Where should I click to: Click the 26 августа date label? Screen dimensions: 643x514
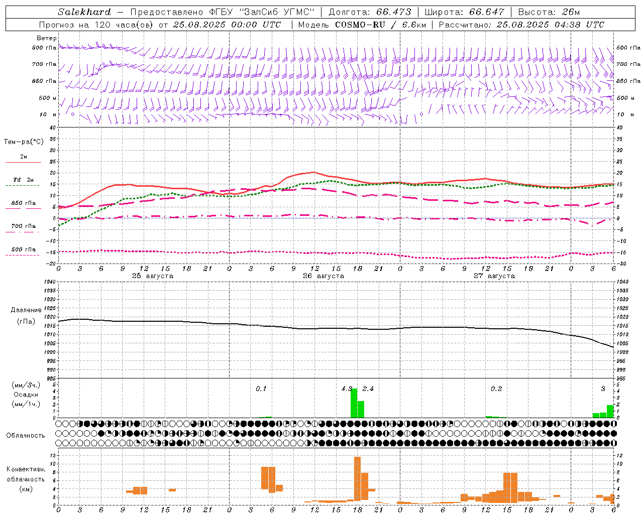[324, 276]
